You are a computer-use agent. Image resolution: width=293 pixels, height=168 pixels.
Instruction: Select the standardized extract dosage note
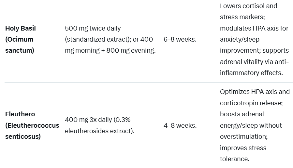(x=98, y=39)
